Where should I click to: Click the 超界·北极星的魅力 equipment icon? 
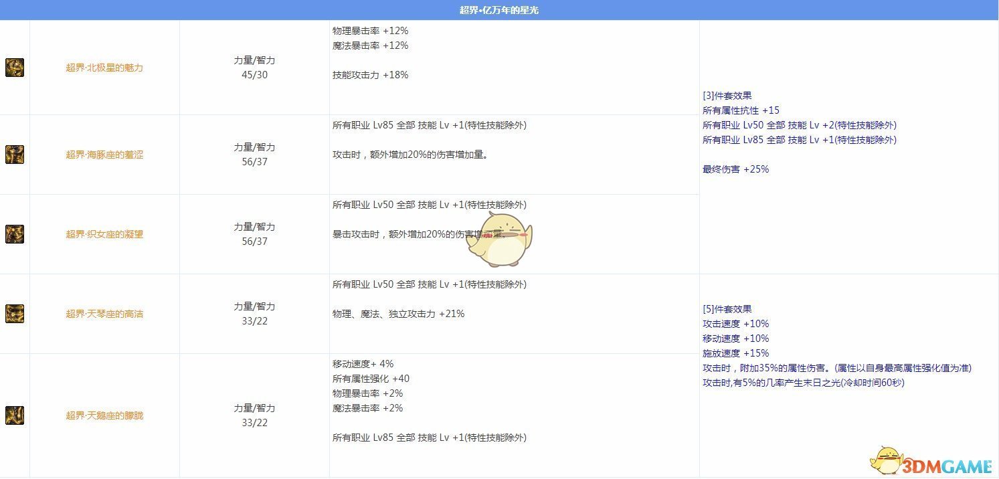pyautogui.click(x=15, y=68)
